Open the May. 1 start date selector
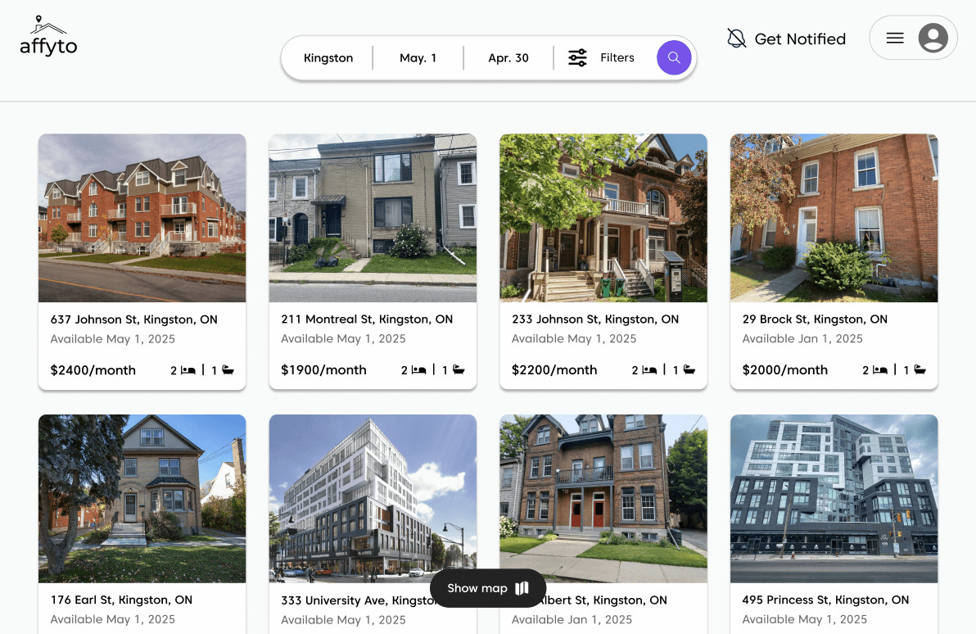The width and height of the screenshot is (976, 634). (418, 58)
